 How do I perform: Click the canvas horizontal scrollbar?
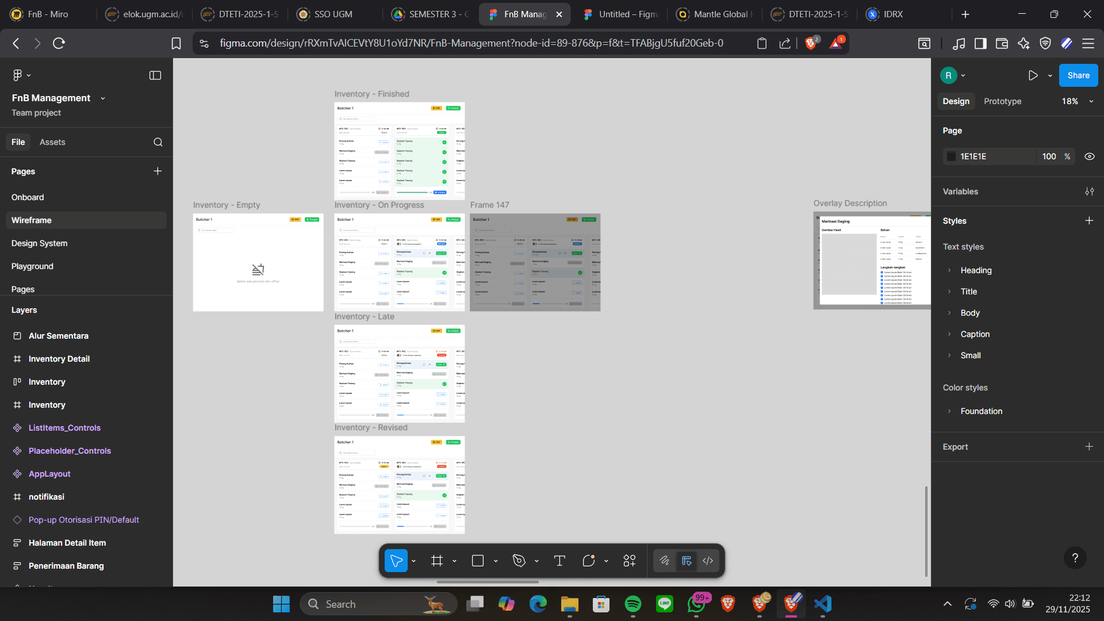click(x=488, y=582)
